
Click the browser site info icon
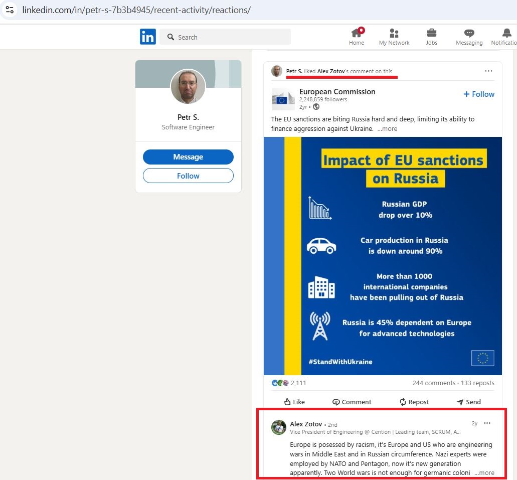coord(10,10)
